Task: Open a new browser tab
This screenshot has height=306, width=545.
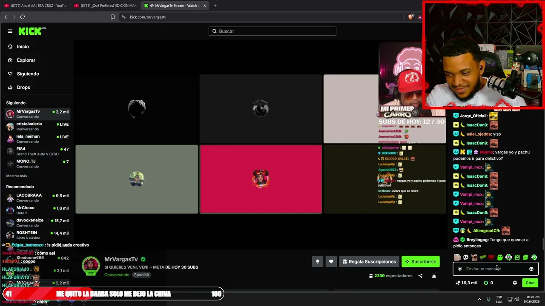Action: [215, 6]
